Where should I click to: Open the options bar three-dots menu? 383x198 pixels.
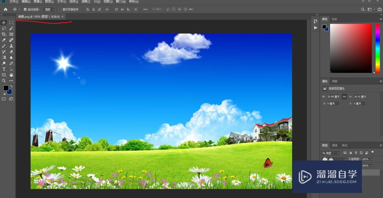coord(145,10)
